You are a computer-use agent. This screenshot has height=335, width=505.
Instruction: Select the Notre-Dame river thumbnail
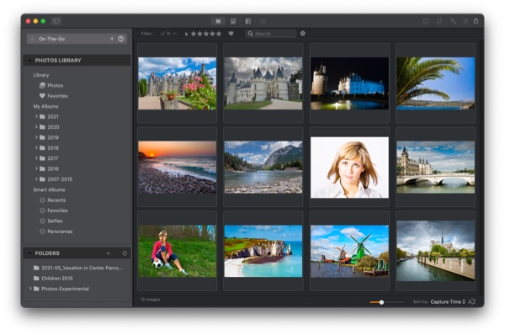[x=435, y=251]
